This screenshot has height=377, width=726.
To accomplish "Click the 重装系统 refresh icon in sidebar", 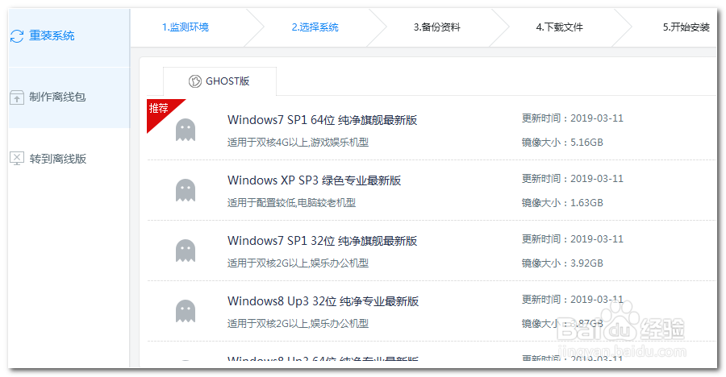I will [17, 36].
